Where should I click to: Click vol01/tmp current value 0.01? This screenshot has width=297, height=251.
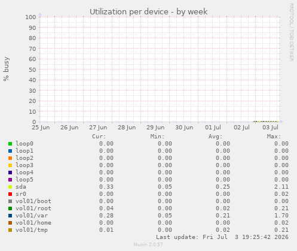106,230
